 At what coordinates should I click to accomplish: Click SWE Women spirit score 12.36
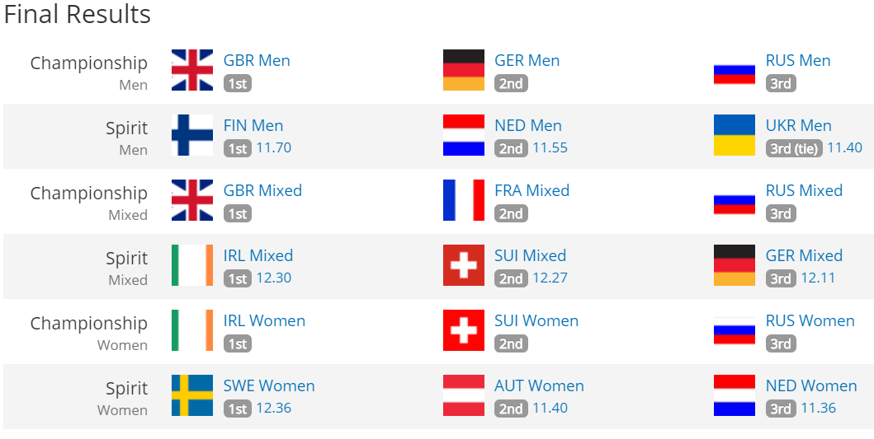tap(274, 408)
